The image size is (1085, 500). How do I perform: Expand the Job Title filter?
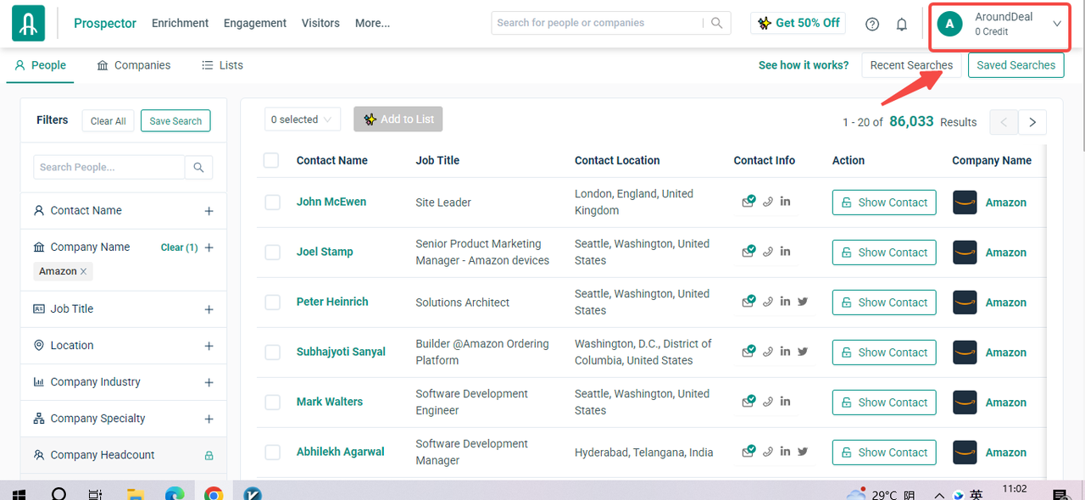pyautogui.click(x=209, y=309)
